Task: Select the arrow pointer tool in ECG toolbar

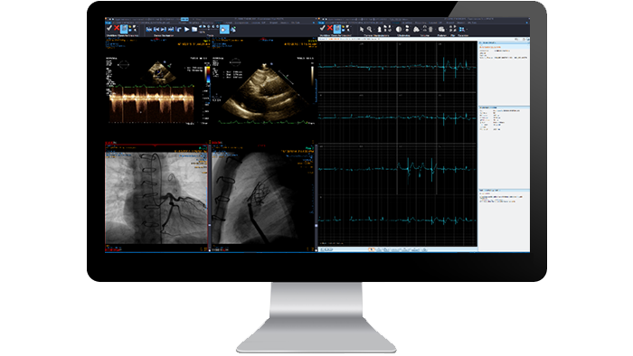Action: (362, 30)
